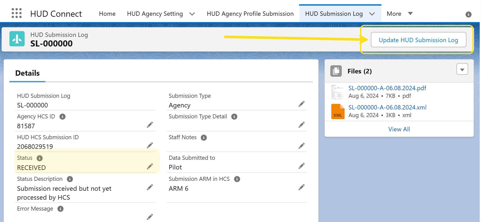Open HUD Agency Profile Submission tab

[x=250, y=14]
